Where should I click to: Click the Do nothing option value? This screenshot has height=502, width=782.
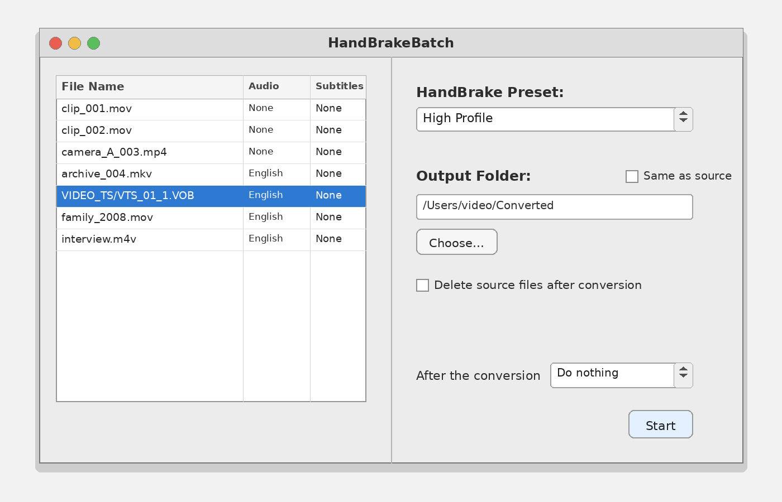coord(588,373)
